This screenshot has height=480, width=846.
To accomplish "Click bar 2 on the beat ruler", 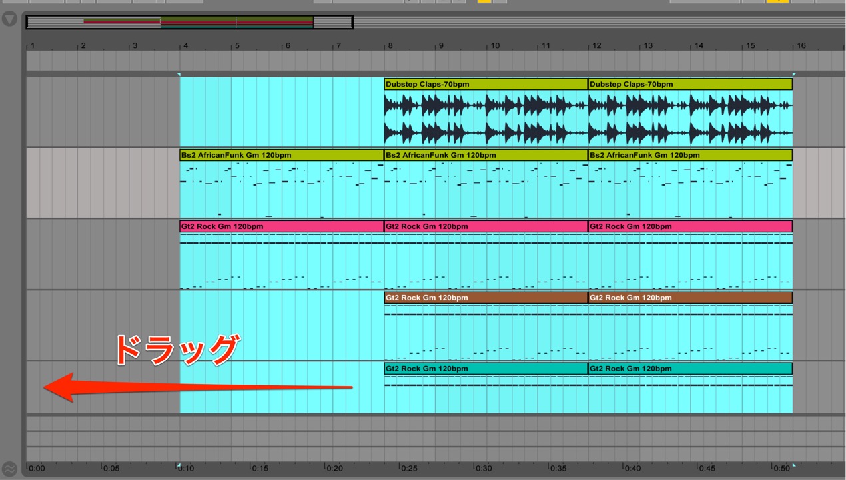I will click(83, 46).
